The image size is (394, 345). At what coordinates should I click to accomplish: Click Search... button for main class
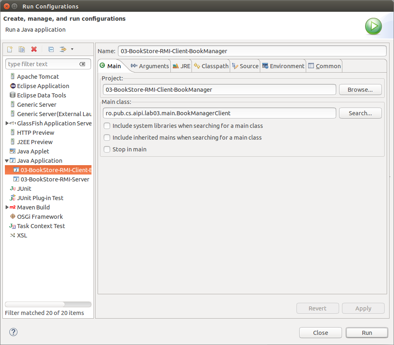tap(360, 113)
